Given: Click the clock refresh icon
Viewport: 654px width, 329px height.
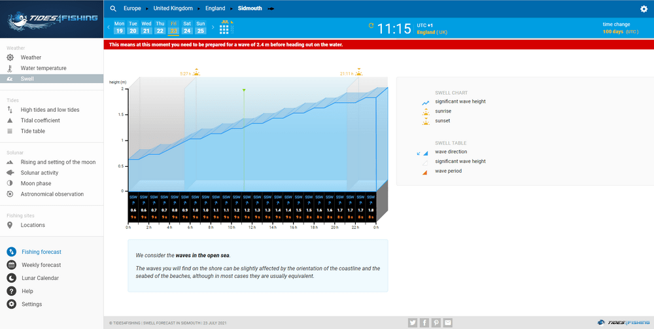Looking at the screenshot, I should [x=371, y=26].
